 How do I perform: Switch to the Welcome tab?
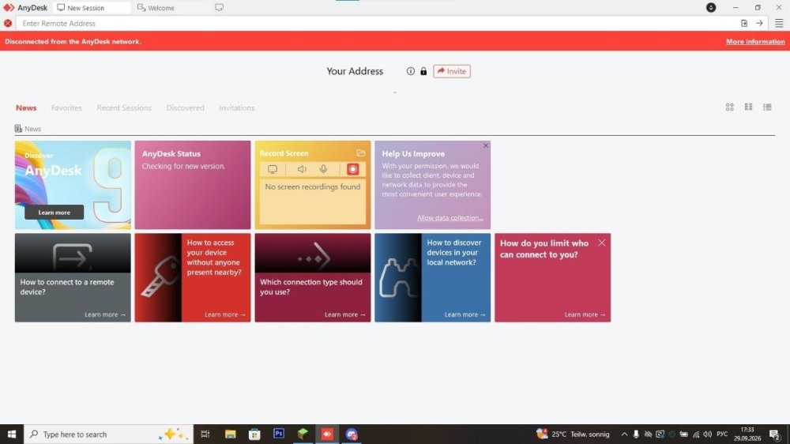point(156,8)
